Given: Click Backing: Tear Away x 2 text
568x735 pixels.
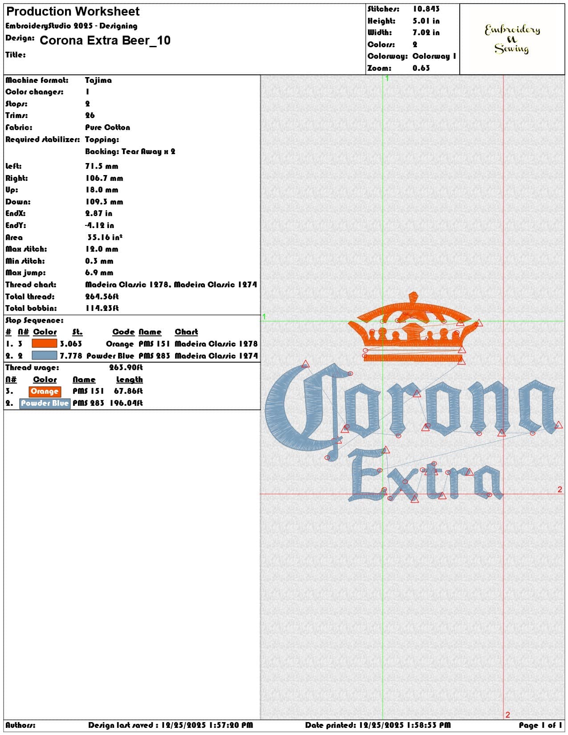Looking at the screenshot, I should (x=130, y=151).
